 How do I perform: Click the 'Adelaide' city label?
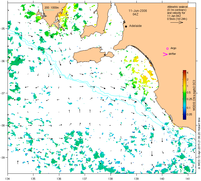135,26
